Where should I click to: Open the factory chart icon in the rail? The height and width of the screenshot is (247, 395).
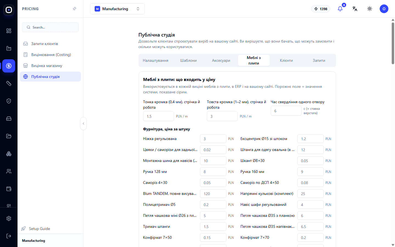pyautogui.click(x=9, y=48)
